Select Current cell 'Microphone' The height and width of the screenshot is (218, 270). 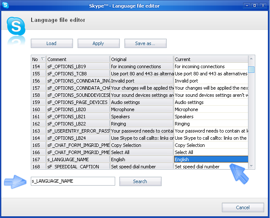[211, 109]
